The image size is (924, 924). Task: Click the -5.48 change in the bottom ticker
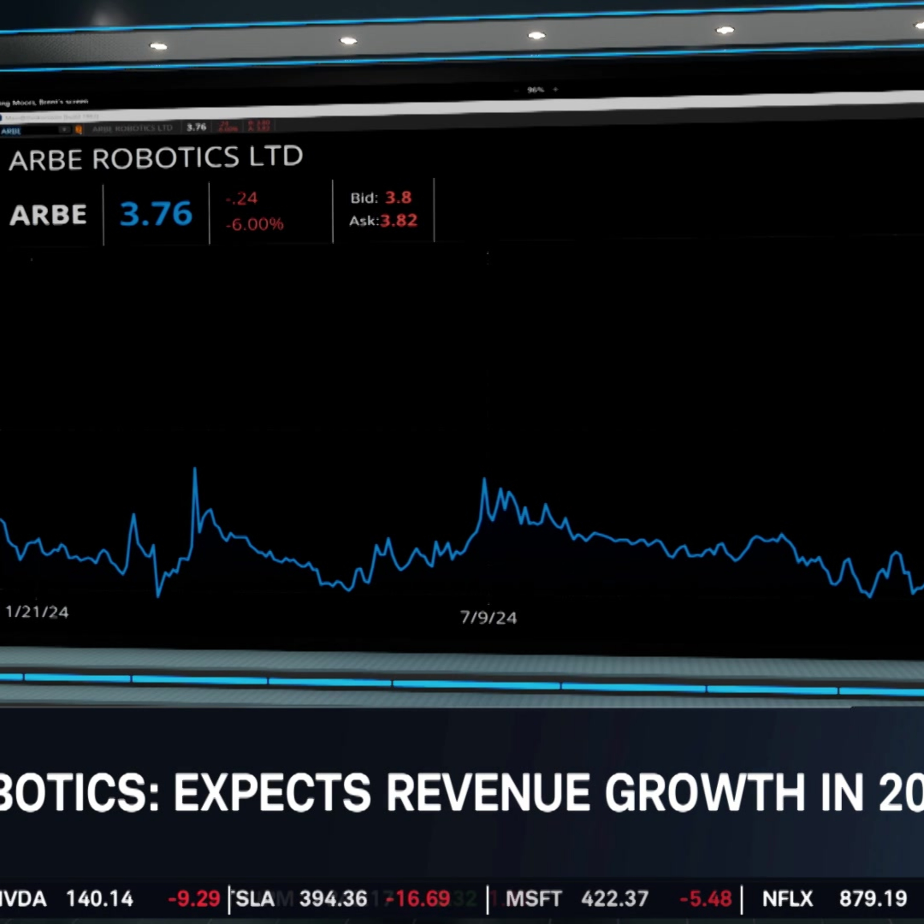705,899
